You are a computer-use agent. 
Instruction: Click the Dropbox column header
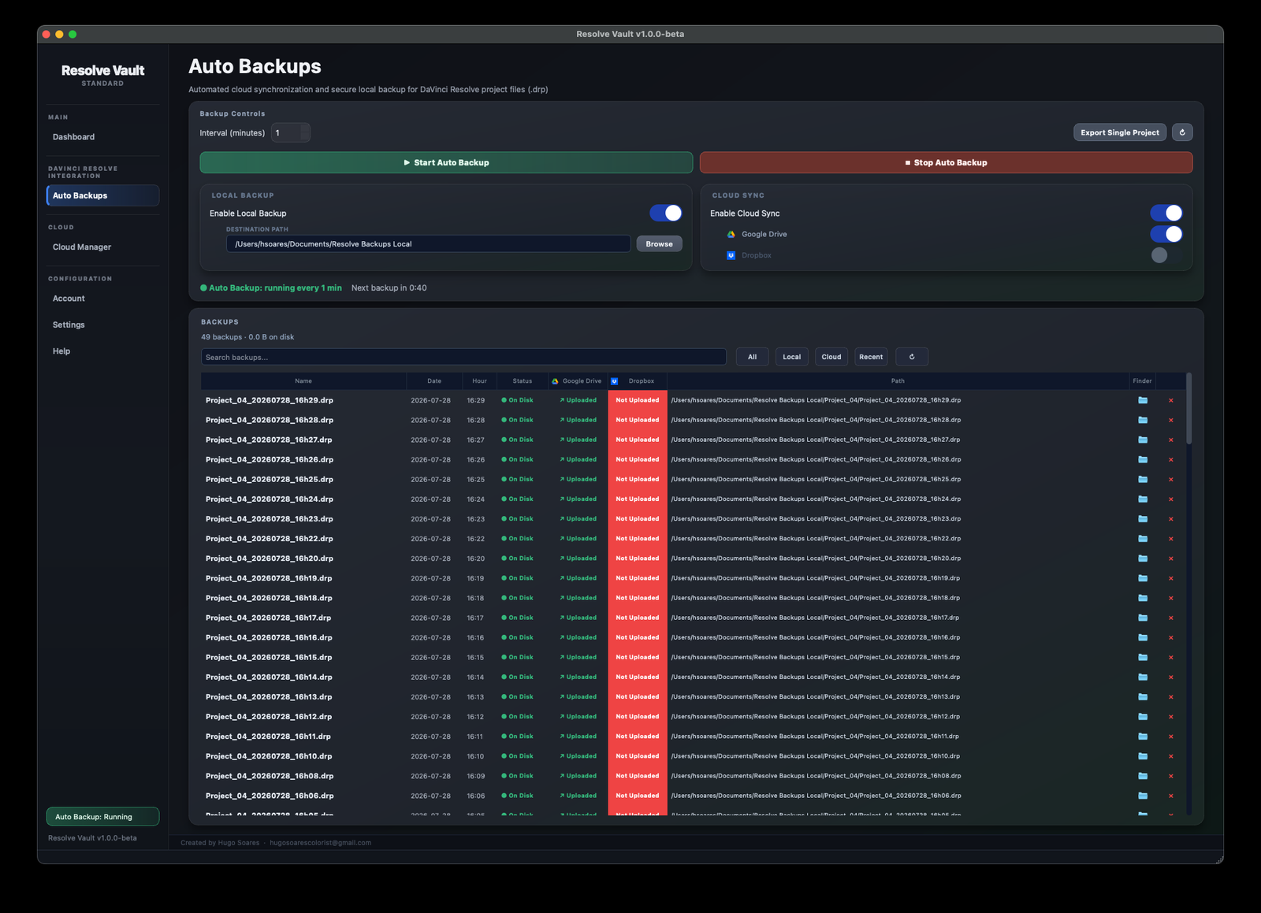click(x=637, y=381)
